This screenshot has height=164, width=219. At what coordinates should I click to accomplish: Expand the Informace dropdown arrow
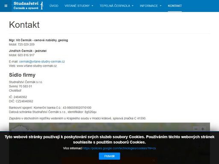point(160,6)
